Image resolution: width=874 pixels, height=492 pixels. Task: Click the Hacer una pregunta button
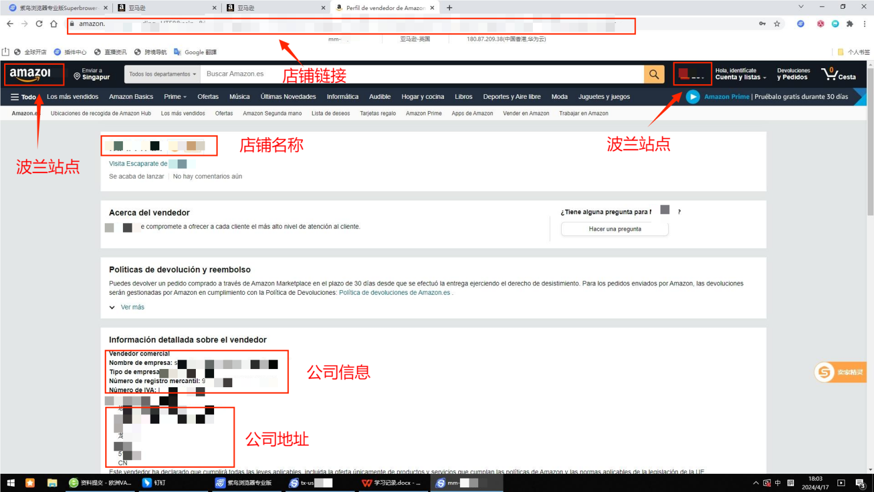click(615, 229)
